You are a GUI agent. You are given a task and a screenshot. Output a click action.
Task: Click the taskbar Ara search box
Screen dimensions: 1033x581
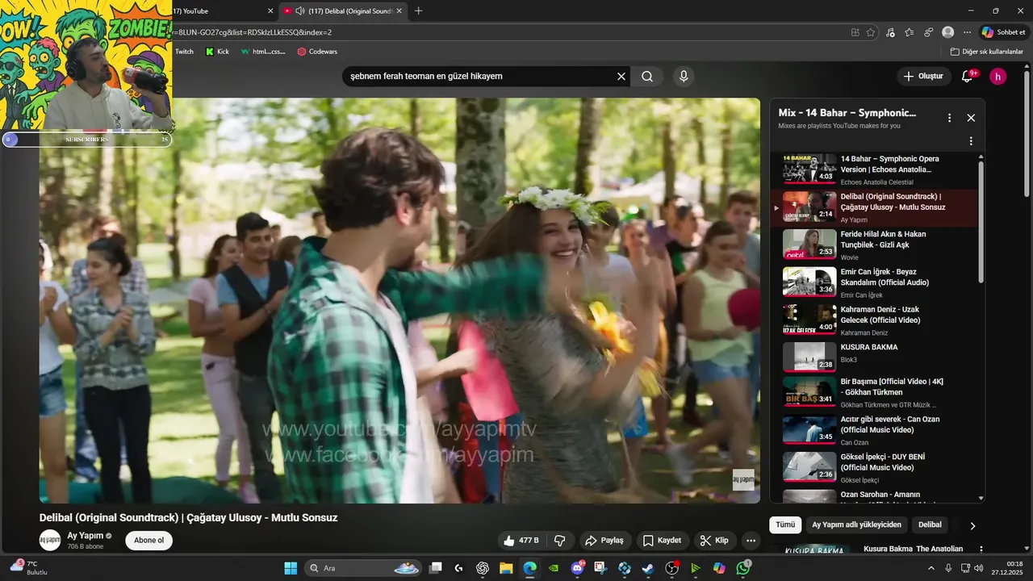tap(363, 568)
